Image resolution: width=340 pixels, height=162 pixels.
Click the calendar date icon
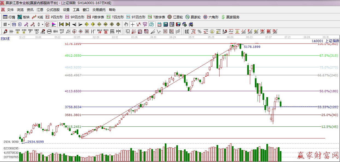point(159,24)
